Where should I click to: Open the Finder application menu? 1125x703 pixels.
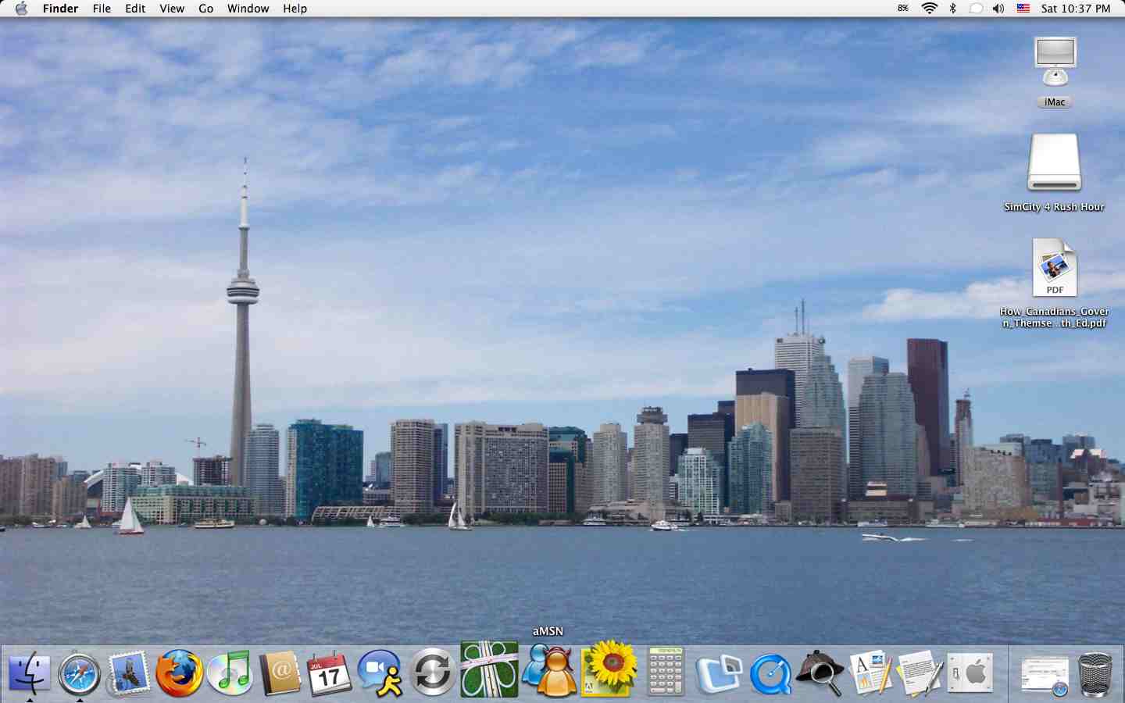[x=60, y=9]
